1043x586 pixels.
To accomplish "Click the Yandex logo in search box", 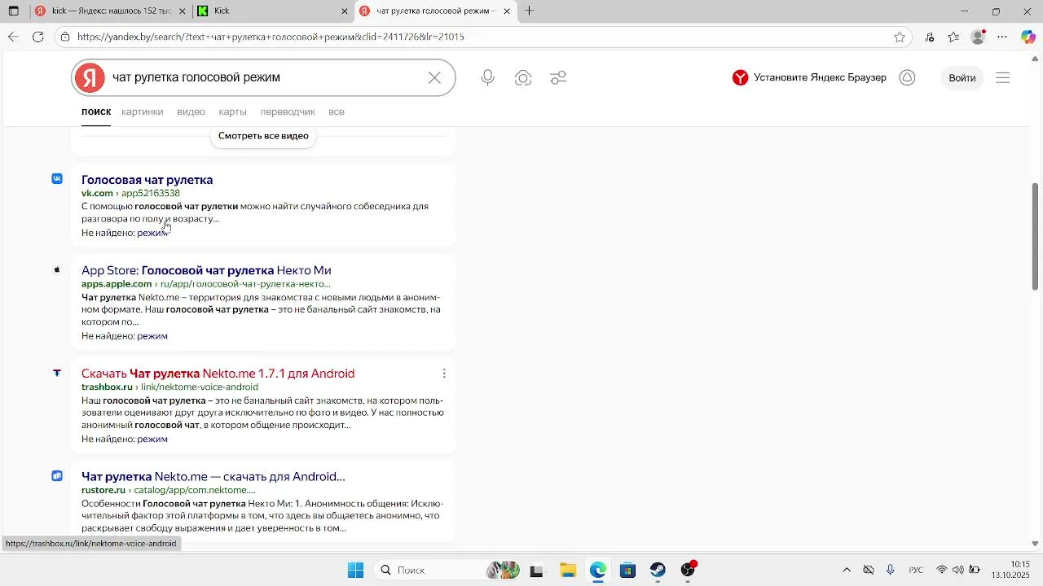I will click(90, 78).
